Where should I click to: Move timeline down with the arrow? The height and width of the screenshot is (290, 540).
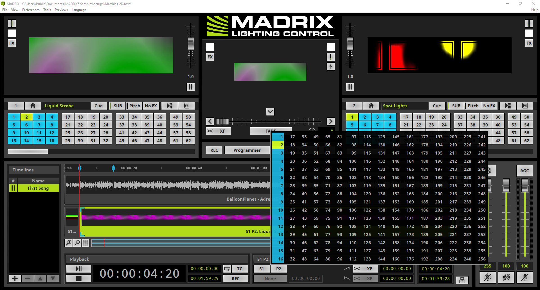53,278
